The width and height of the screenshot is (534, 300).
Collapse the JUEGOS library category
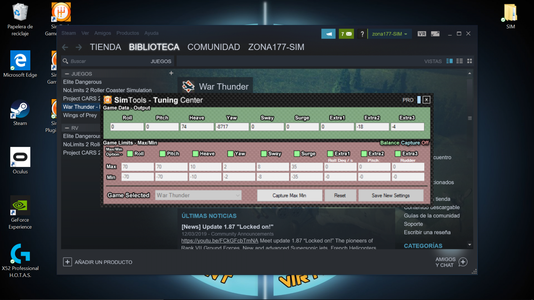[67, 74]
